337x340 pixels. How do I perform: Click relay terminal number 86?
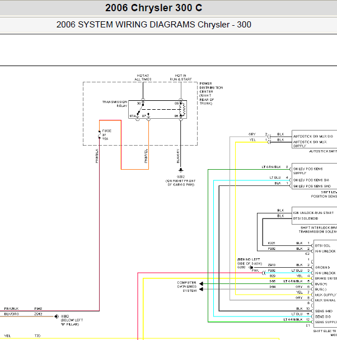point(176,116)
